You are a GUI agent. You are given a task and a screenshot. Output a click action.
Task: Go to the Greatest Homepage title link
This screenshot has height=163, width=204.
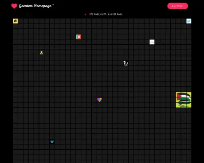[x=36, y=6]
